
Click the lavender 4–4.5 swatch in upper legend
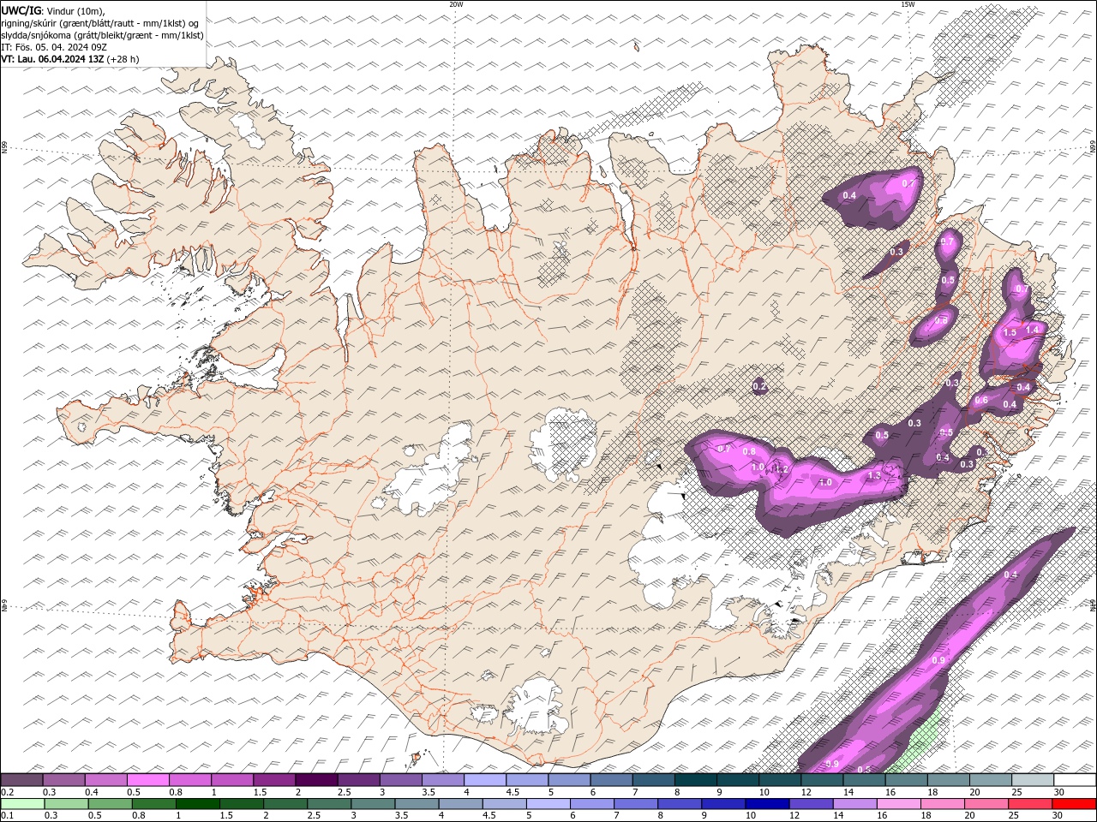(x=484, y=780)
